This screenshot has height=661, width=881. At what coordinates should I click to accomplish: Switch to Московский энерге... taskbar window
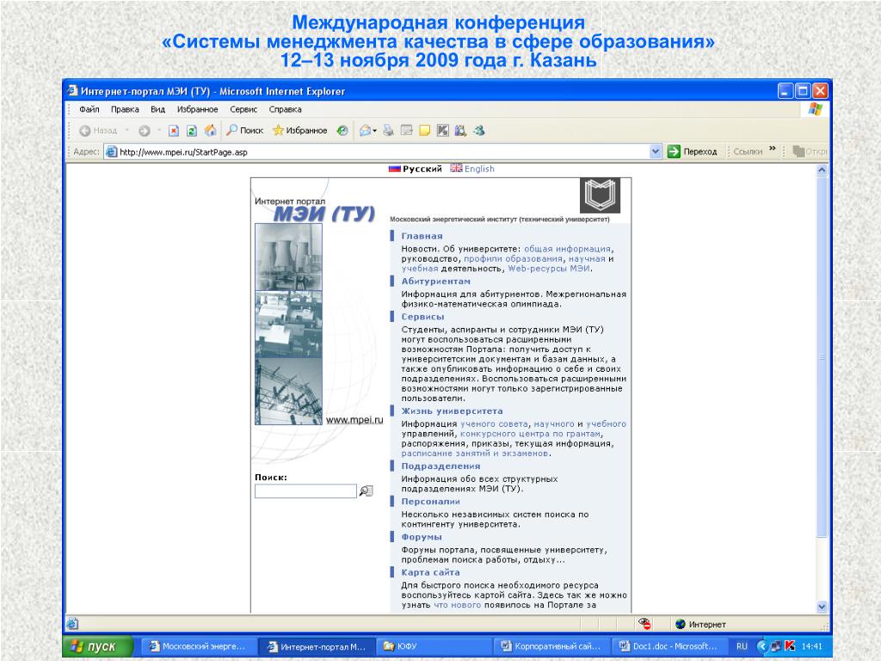pos(198,646)
